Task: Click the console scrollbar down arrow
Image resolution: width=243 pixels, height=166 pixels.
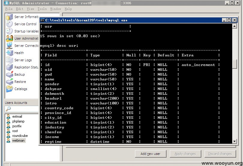Action: 235,141
